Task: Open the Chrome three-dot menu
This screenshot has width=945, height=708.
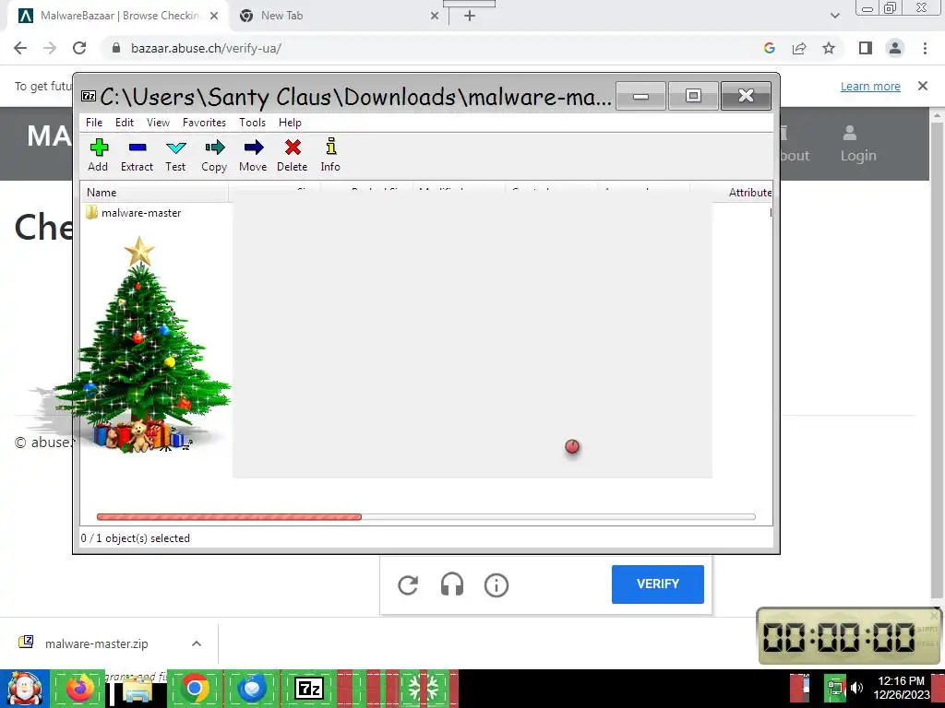Action: tap(925, 48)
